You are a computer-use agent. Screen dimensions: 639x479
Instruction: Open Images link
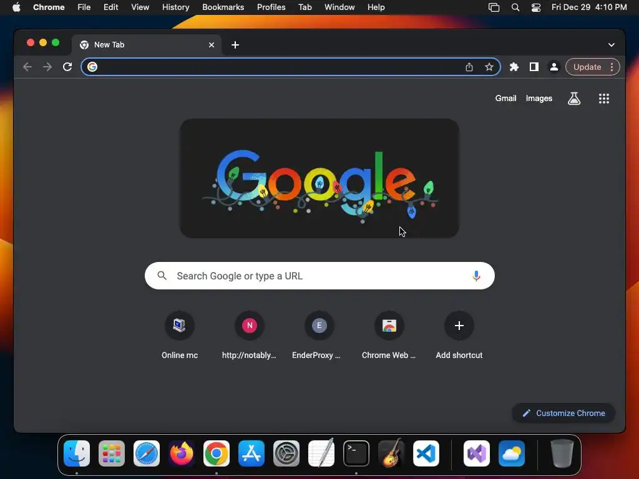539,98
